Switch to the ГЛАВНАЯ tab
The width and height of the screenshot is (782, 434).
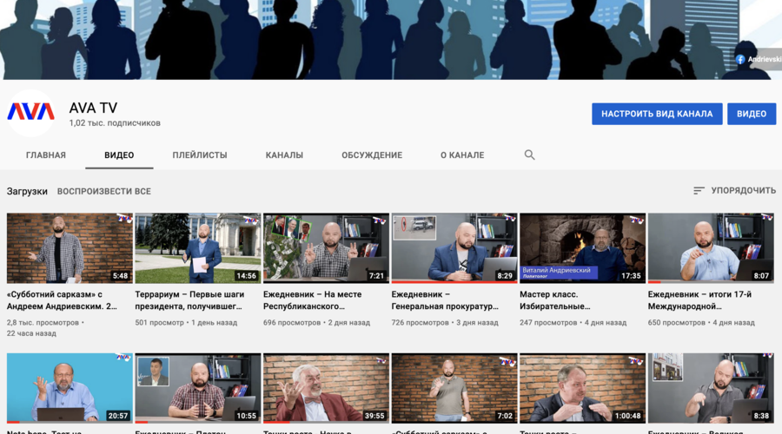click(46, 155)
